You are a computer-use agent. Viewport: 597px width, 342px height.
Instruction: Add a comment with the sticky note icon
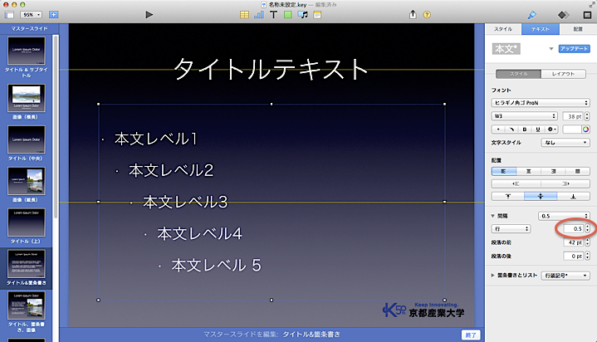[317, 15]
